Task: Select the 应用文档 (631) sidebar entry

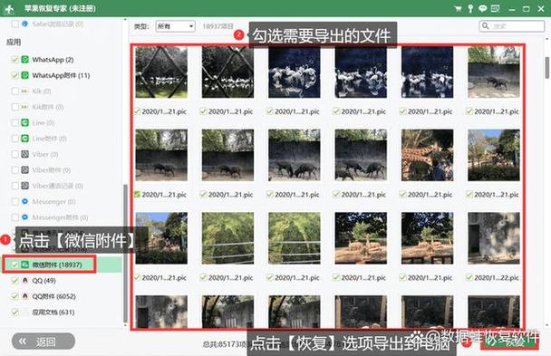Action: coord(53,313)
